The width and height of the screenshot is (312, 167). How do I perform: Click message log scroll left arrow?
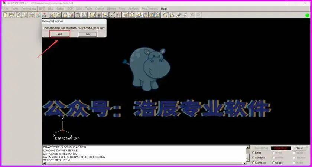click(44, 163)
